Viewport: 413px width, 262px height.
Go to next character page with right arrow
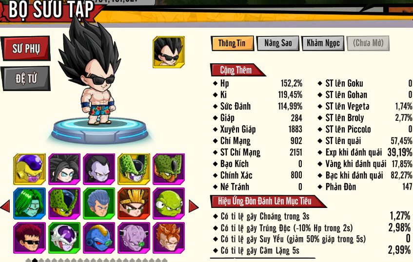tap(194, 206)
